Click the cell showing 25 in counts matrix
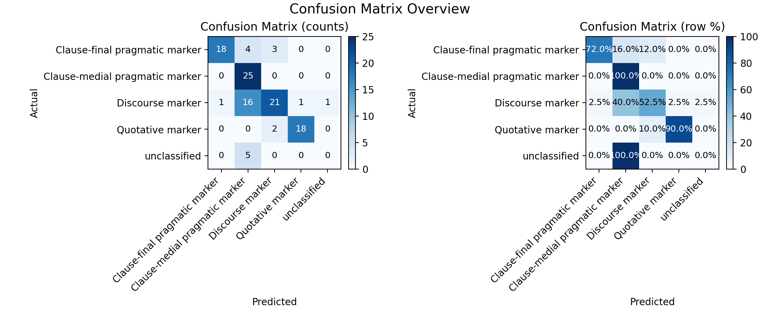Viewport: 760px width, 310px height. (x=248, y=76)
